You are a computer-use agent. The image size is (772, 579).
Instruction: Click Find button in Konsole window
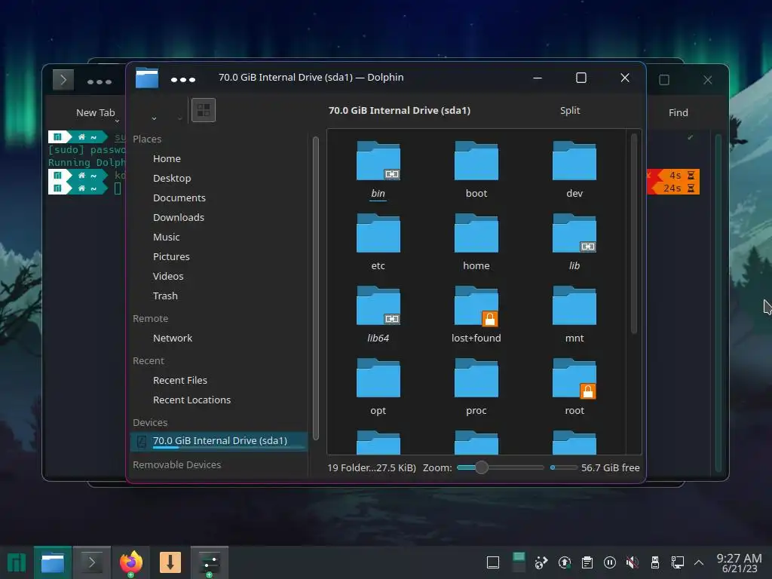[678, 113]
